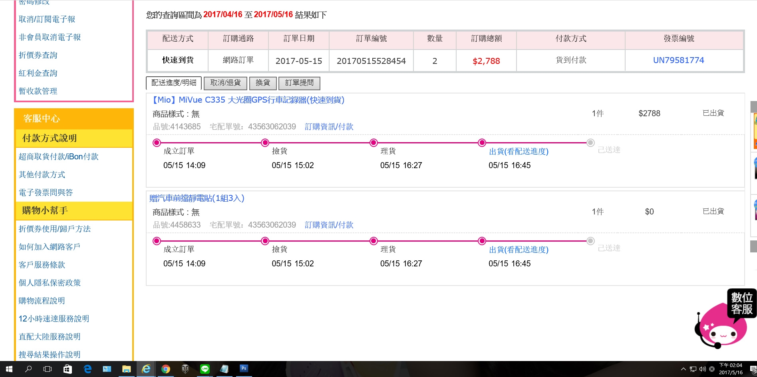Click the 撿貨 marker on Mio timeline
The image size is (757, 377).
[265, 143]
